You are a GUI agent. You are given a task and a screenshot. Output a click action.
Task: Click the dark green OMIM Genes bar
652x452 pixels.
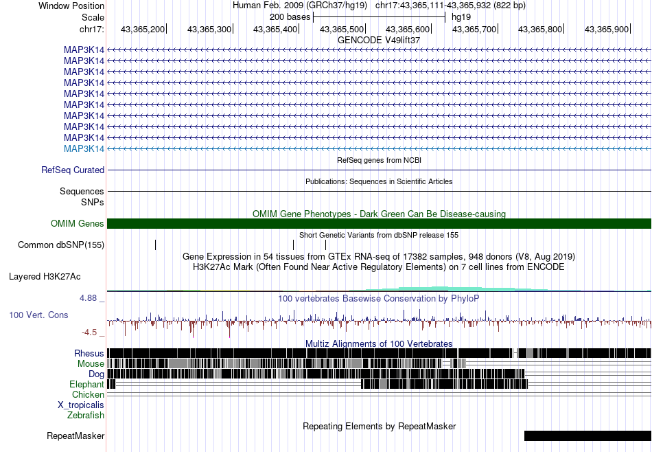pos(380,223)
